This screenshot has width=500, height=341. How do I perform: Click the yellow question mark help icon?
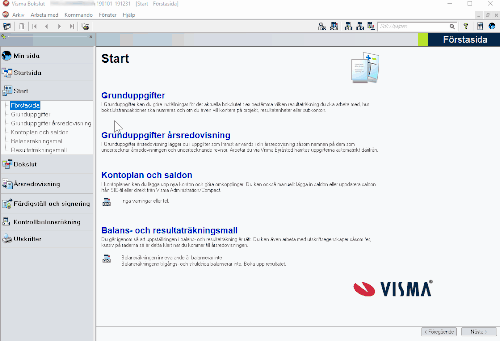(x=466, y=26)
